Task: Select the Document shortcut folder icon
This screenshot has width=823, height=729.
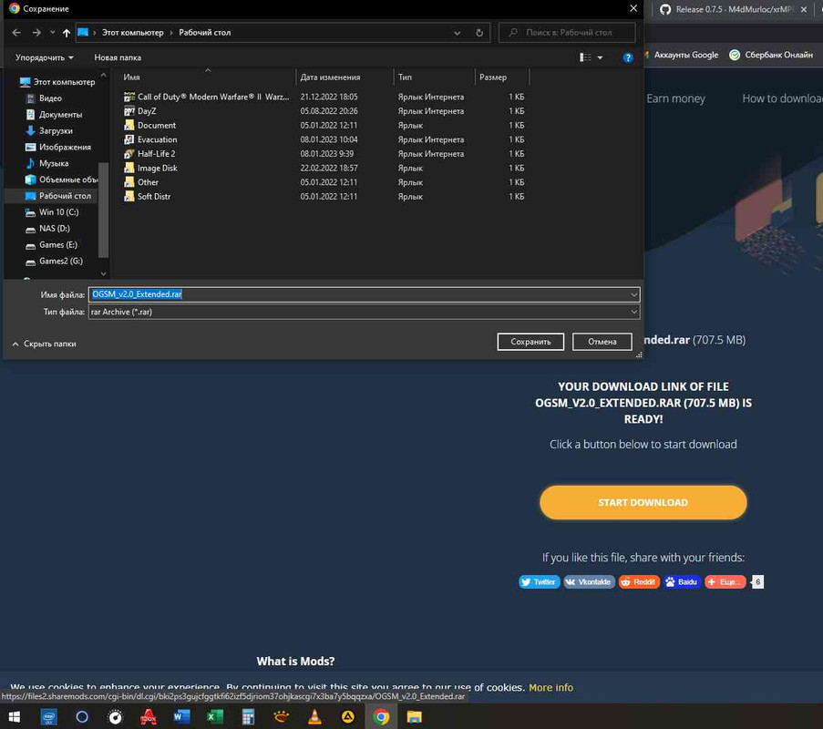Action: 129,125
